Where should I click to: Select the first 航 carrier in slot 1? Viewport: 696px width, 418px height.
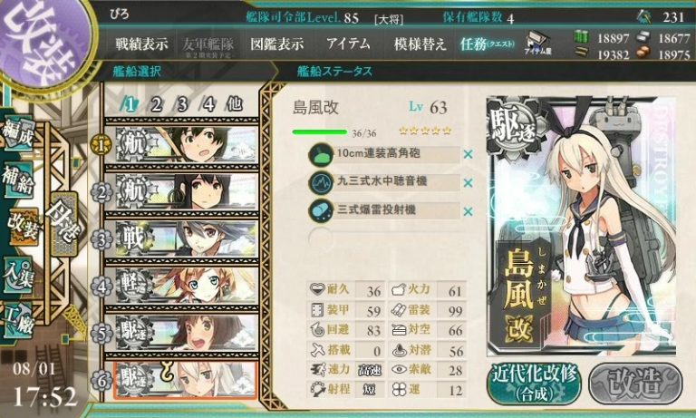pos(181,144)
